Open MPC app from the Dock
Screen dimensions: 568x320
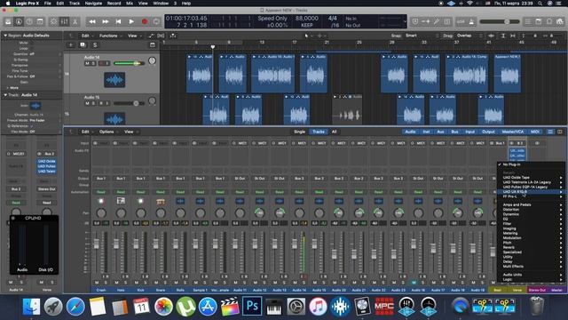tap(384, 306)
